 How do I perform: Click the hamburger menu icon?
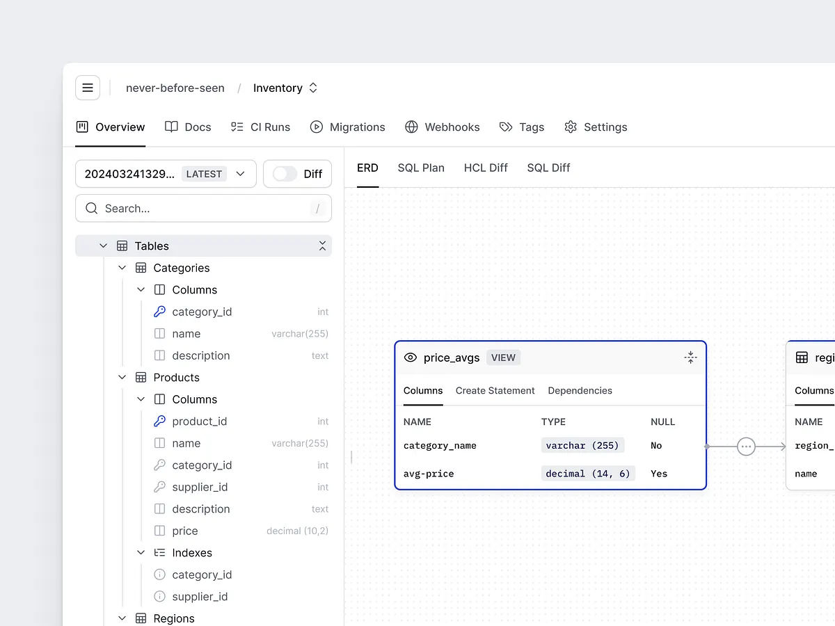88,88
